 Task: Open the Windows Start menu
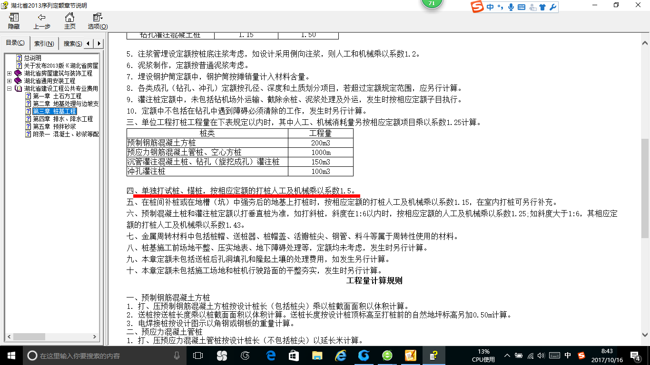[11, 355]
